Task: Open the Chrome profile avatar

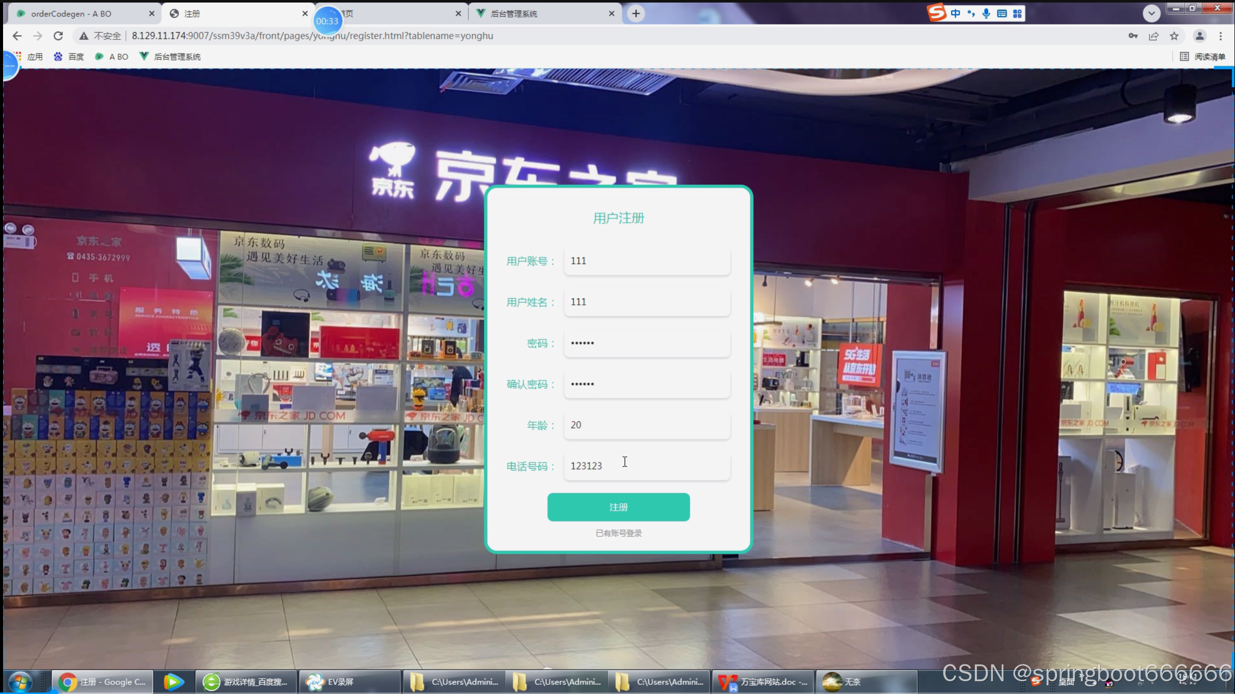Action: pos(1199,36)
